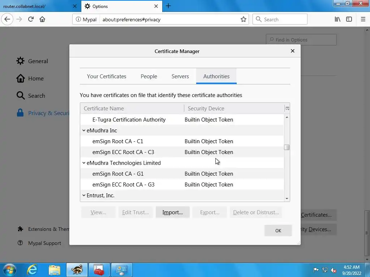The image size is (370, 277).
Task: Select E-Tugra Certification Authority row
Action: point(182,119)
